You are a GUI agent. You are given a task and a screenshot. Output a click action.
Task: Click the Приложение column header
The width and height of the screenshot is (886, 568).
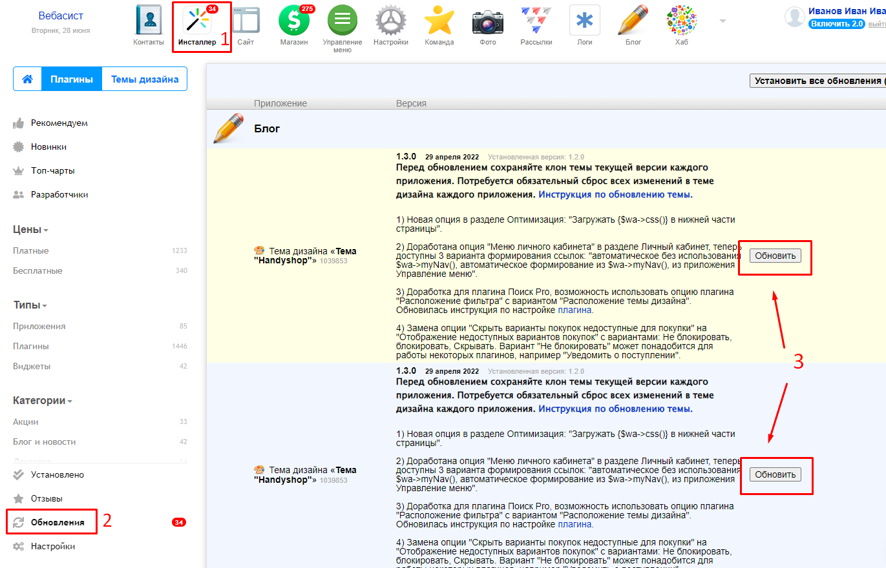[280, 103]
